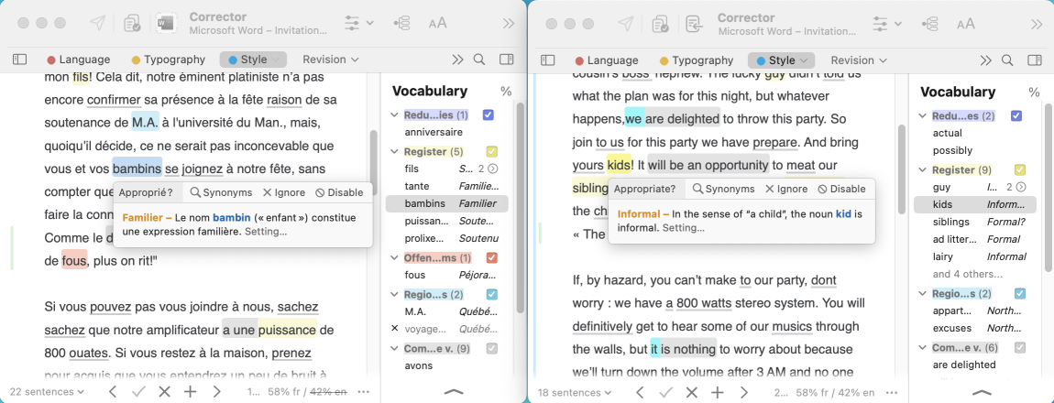Viewport: 1054px width, 403px height.
Task: Select the Language tab in English window
Action: [607, 60]
